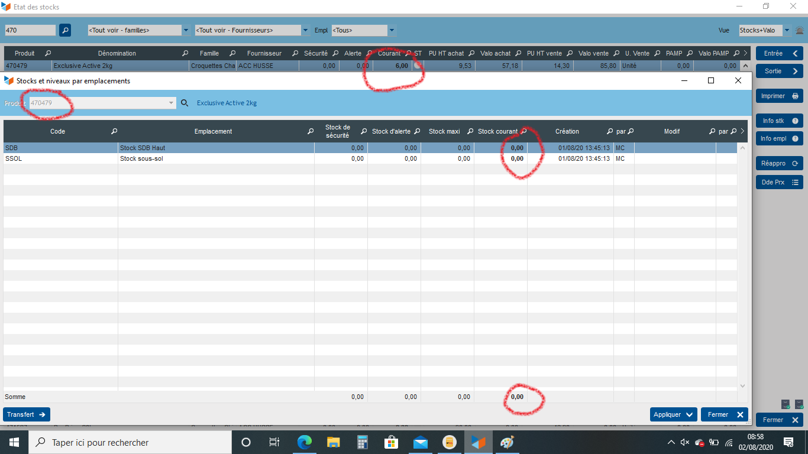Image resolution: width=808 pixels, height=454 pixels.
Task: Click into the 470 product search field
Action: 30,30
